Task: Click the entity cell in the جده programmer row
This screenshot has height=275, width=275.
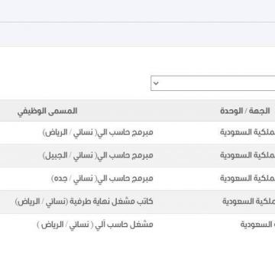Action: tap(247, 179)
